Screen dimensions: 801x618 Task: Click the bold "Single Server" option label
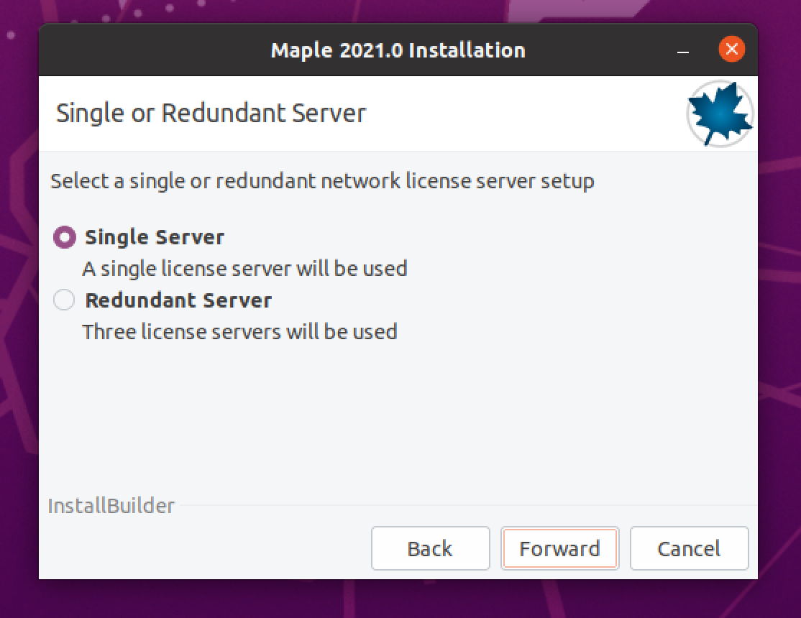tap(155, 237)
